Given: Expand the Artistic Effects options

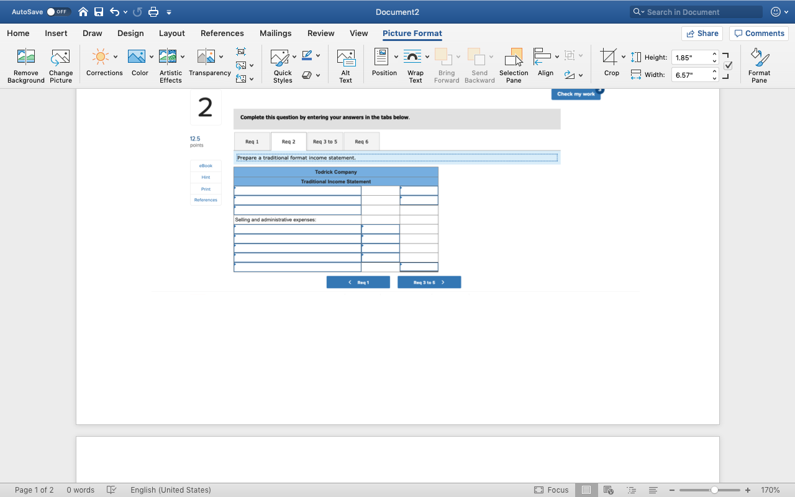Looking at the screenshot, I should (x=170, y=64).
